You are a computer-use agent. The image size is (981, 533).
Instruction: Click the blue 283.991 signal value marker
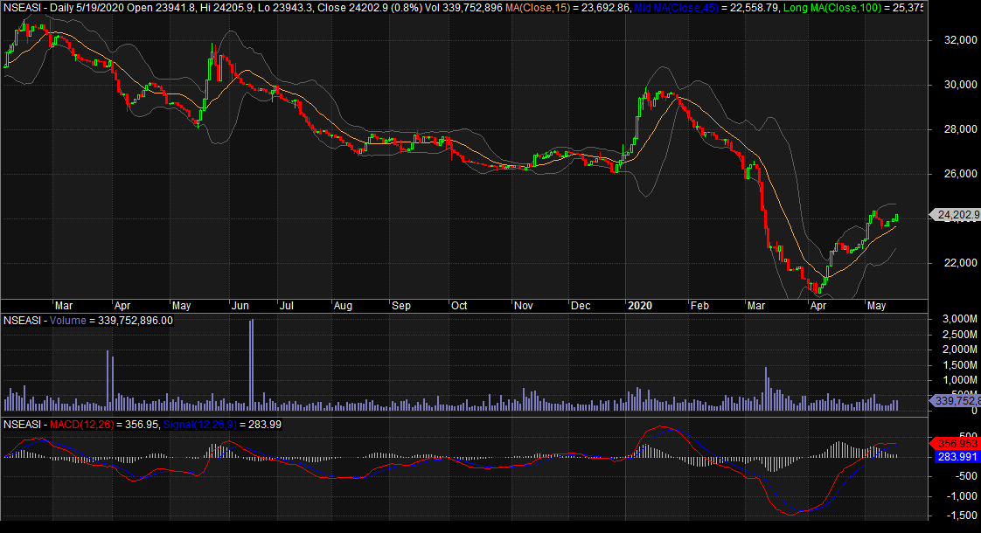tap(956, 457)
